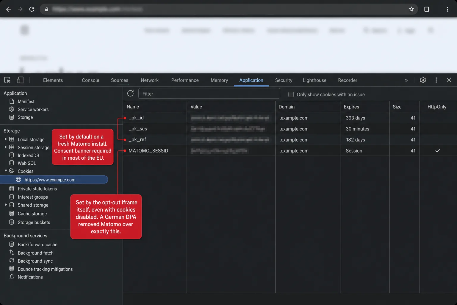Switch to the Lighthouse tab
This screenshot has width=457, height=305.
[314, 80]
